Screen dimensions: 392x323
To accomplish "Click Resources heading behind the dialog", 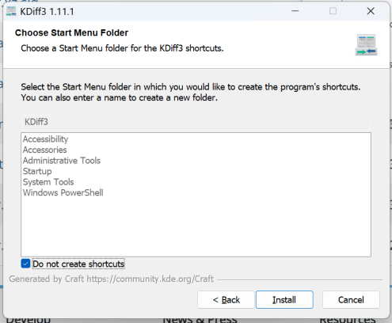I will coord(348,320).
